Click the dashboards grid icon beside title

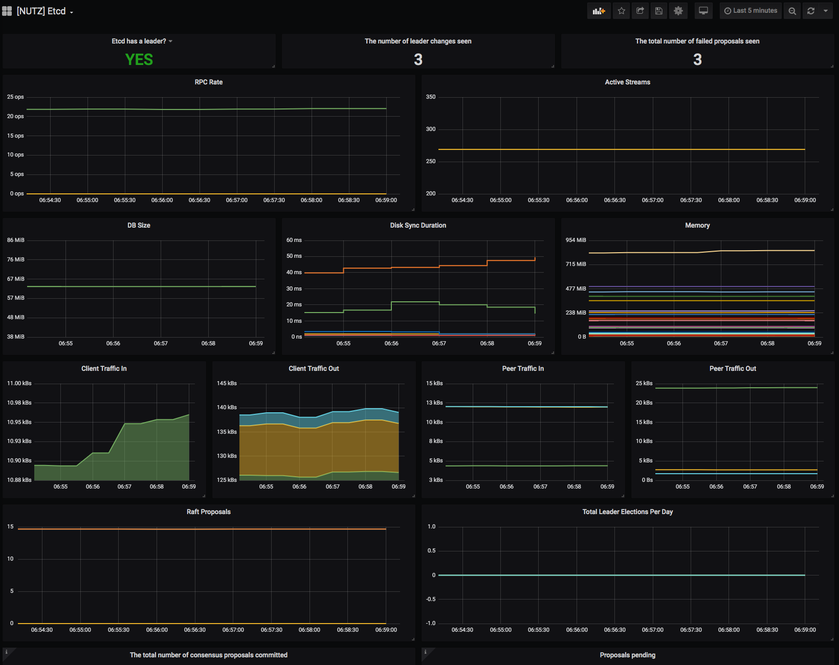click(7, 11)
